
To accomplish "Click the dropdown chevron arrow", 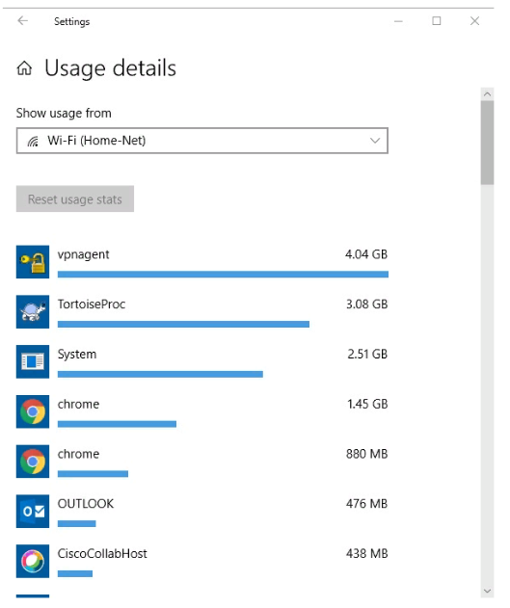I will coord(375,141).
